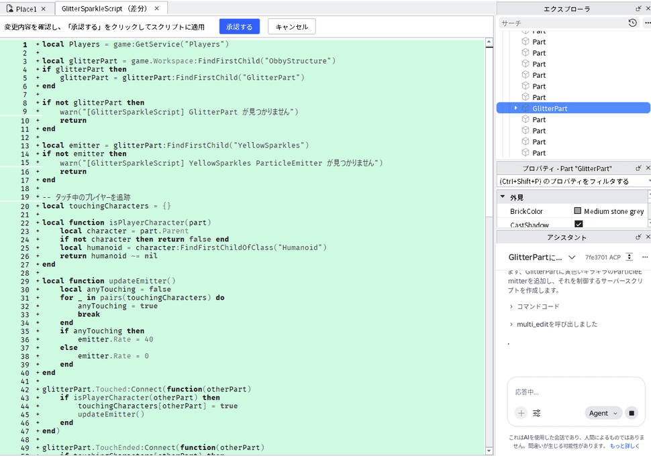
Task: Click the code scrollbar up arrow
Action: click(x=489, y=42)
